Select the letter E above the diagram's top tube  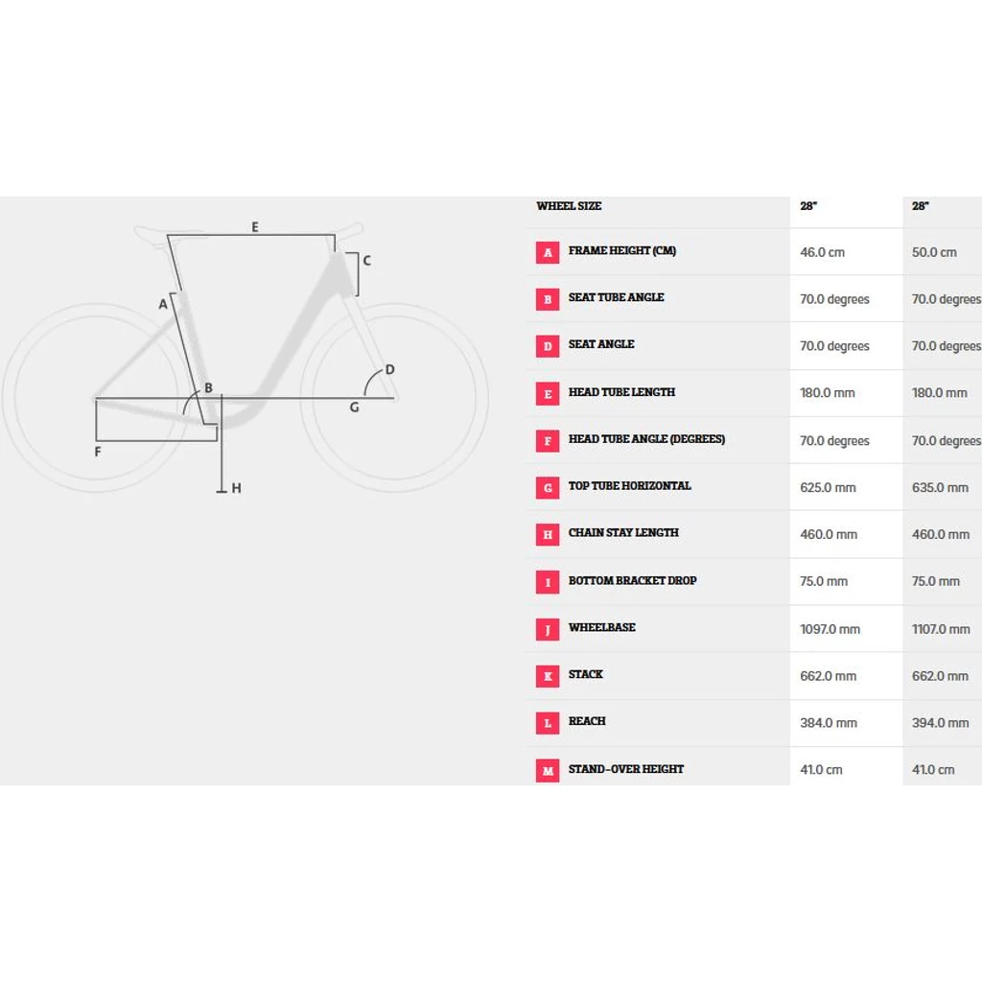coord(255,227)
